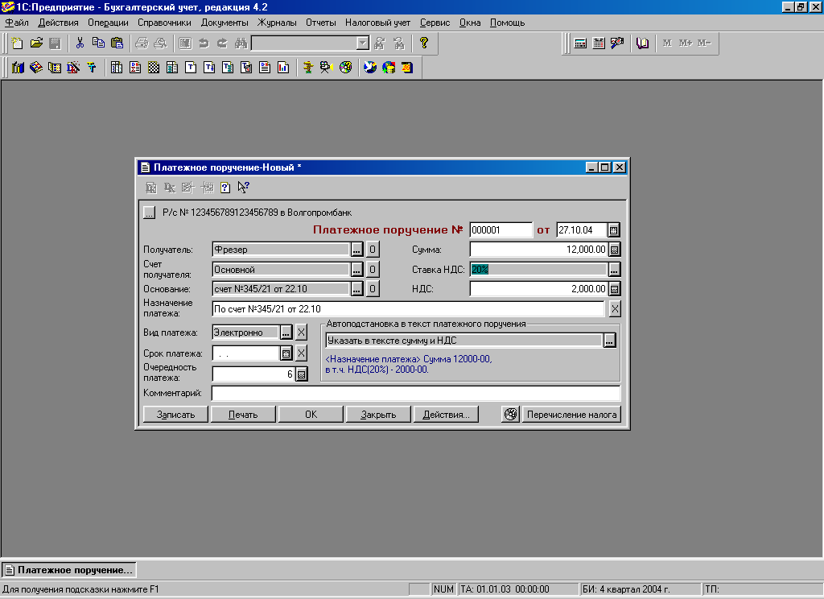Click the Cut scissors icon
This screenshot has width=824, height=599.
pos(80,43)
